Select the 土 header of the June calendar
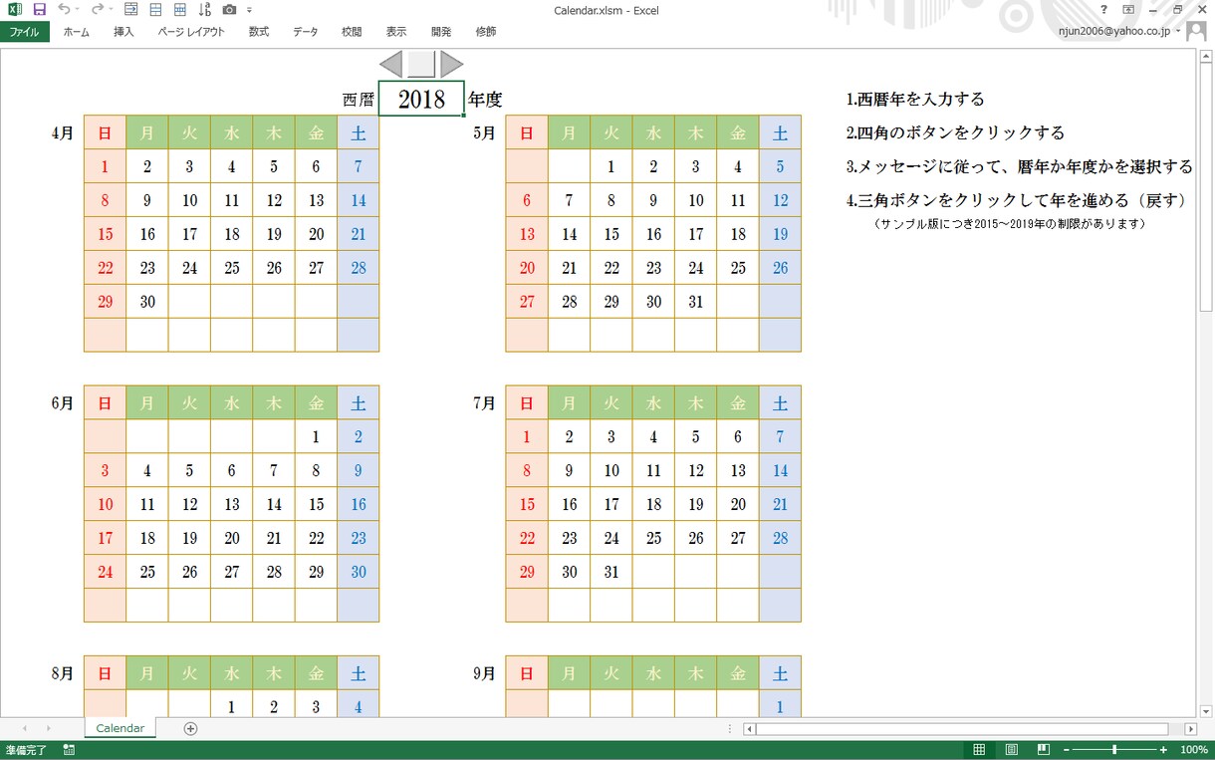The width and height of the screenshot is (1215, 760). pos(359,403)
